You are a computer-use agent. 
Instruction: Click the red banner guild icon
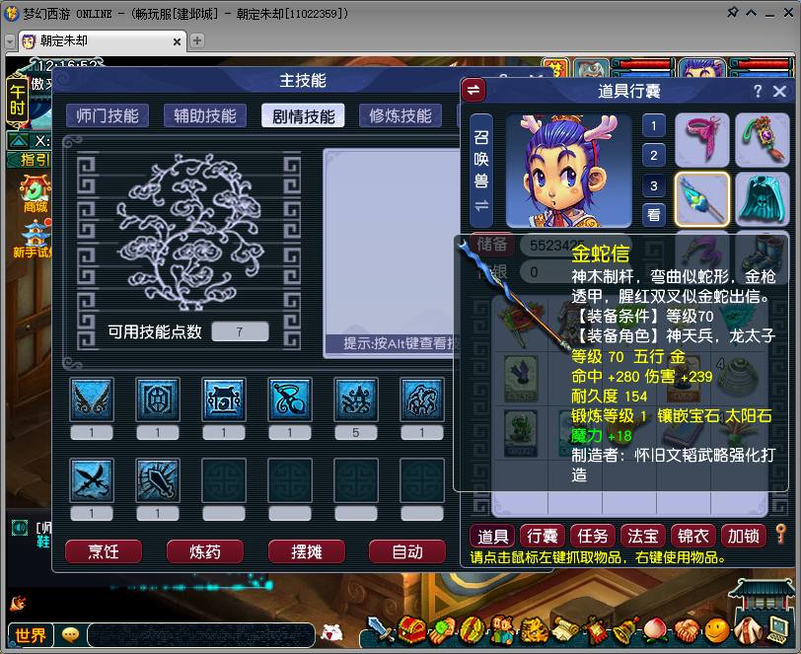pyautogui.click(x=595, y=630)
